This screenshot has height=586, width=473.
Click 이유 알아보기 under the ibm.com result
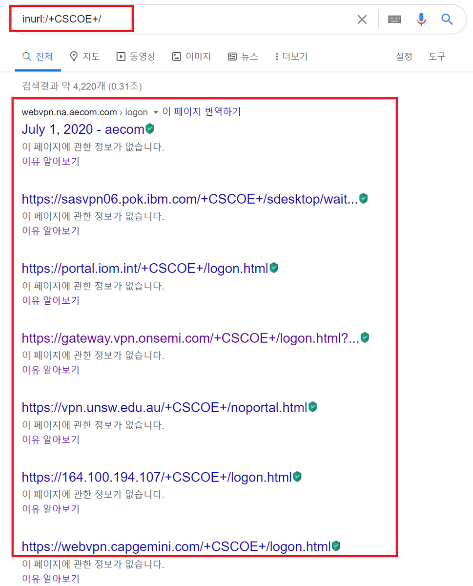coord(51,230)
